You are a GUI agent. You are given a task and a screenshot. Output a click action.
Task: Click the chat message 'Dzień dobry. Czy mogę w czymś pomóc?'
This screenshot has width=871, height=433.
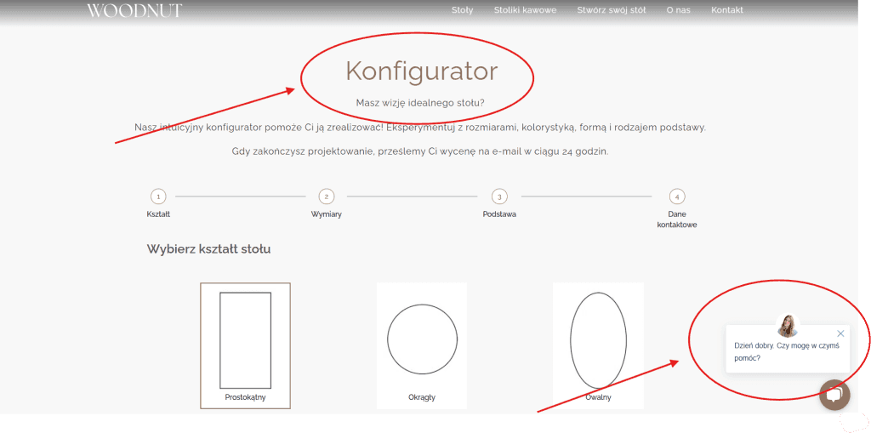click(x=786, y=352)
